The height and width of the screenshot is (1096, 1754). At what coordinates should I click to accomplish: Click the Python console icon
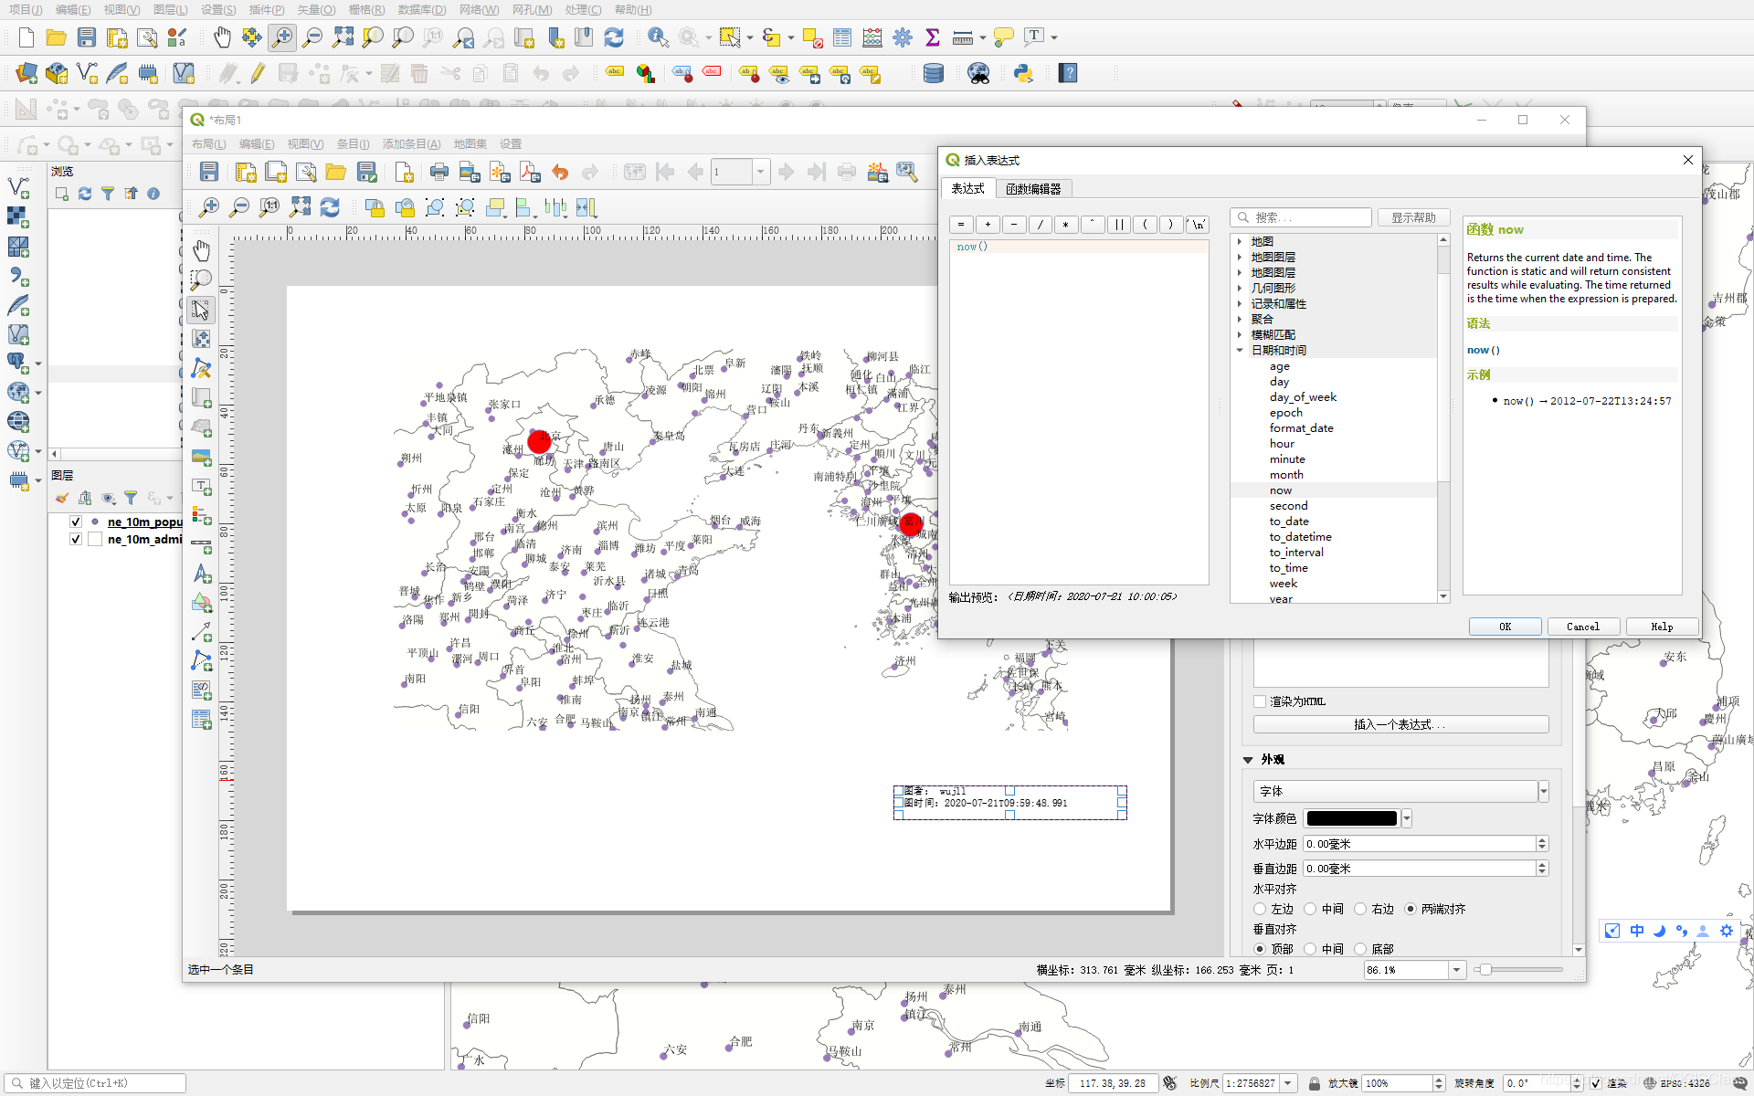click(x=1023, y=73)
